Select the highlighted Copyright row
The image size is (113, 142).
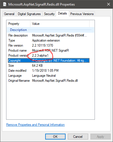point(49,61)
